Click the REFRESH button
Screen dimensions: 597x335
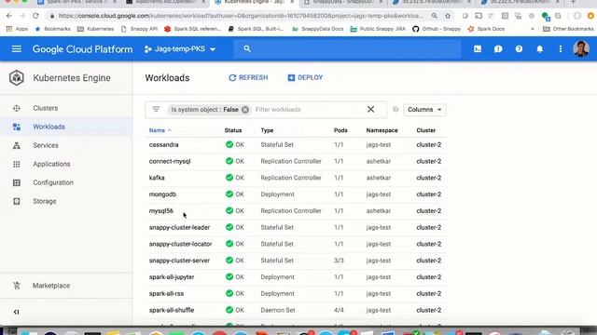[248, 77]
